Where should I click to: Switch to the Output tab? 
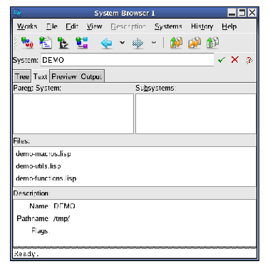[91, 76]
